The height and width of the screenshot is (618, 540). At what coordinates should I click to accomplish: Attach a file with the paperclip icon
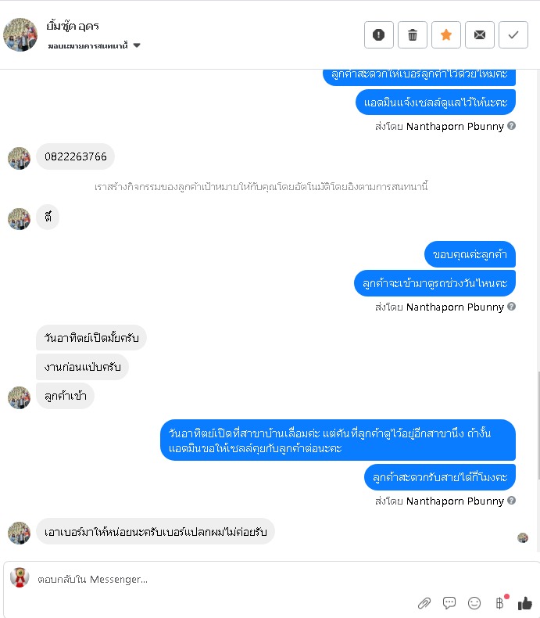(x=424, y=602)
